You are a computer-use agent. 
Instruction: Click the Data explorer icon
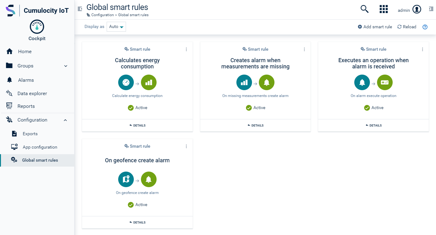click(9, 93)
